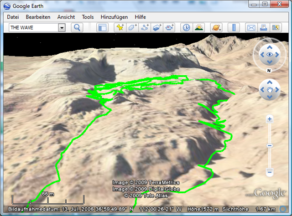
Task: Click the email envelope icon
Action: coord(251,27)
